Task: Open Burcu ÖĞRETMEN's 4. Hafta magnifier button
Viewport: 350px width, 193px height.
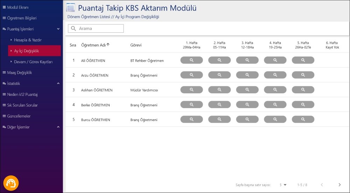Action: pyautogui.click(x=275, y=119)
